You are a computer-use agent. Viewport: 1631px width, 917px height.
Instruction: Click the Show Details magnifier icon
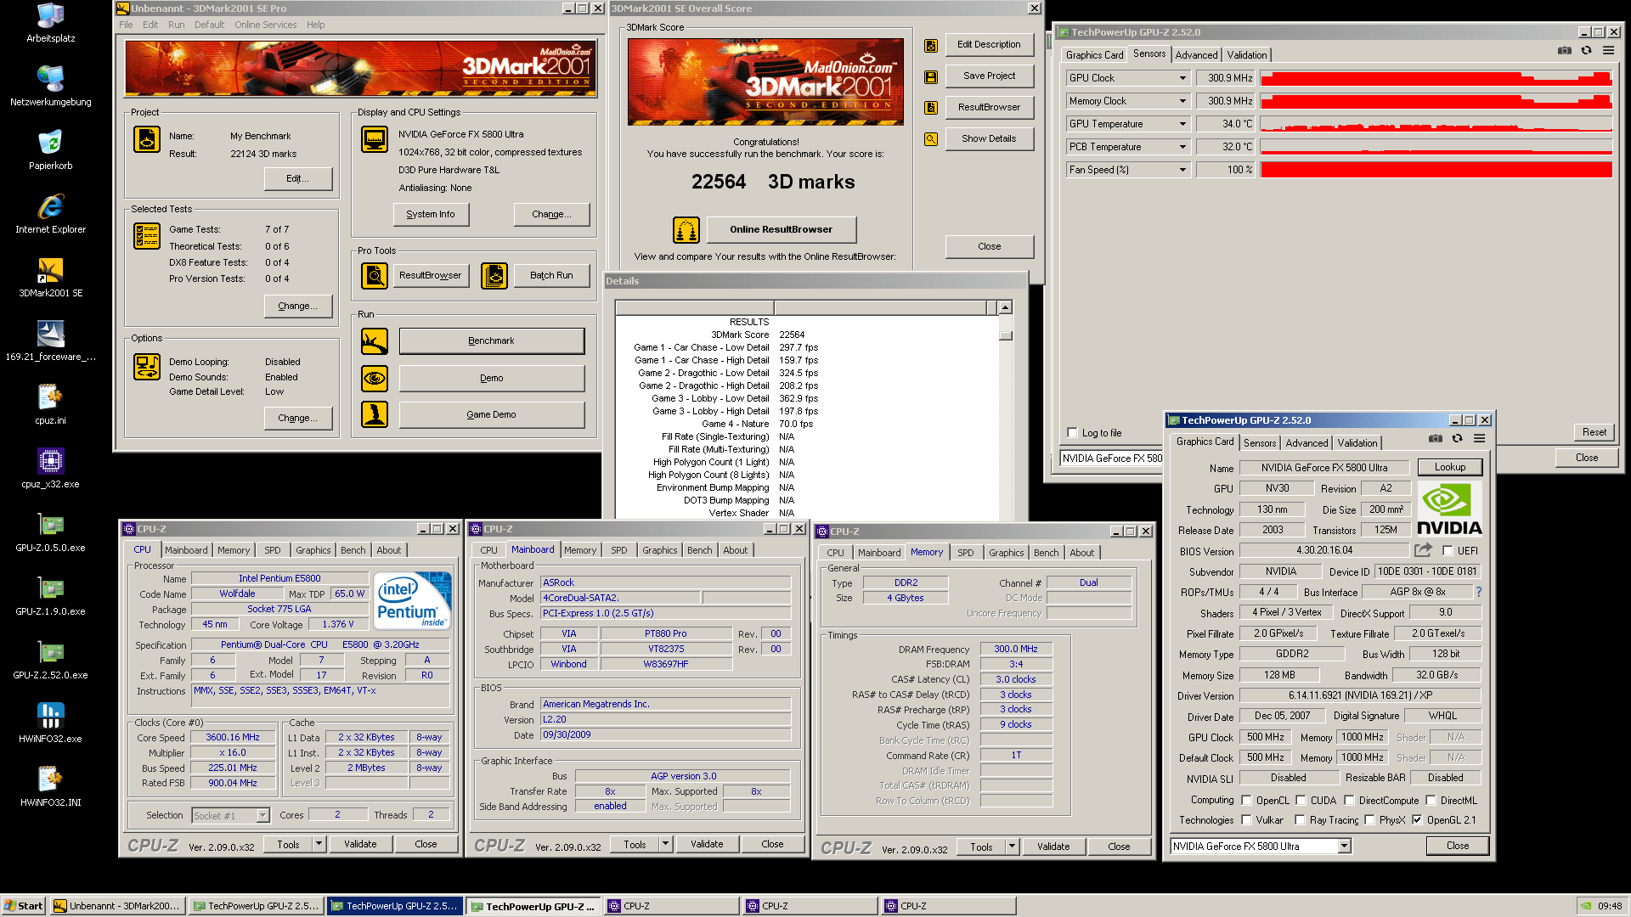point(931,138)
